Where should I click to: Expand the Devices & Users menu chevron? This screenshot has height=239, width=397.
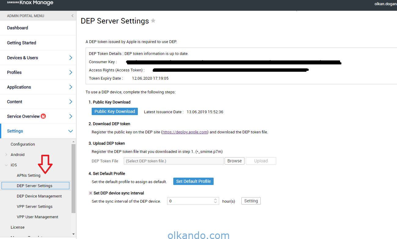71,58
